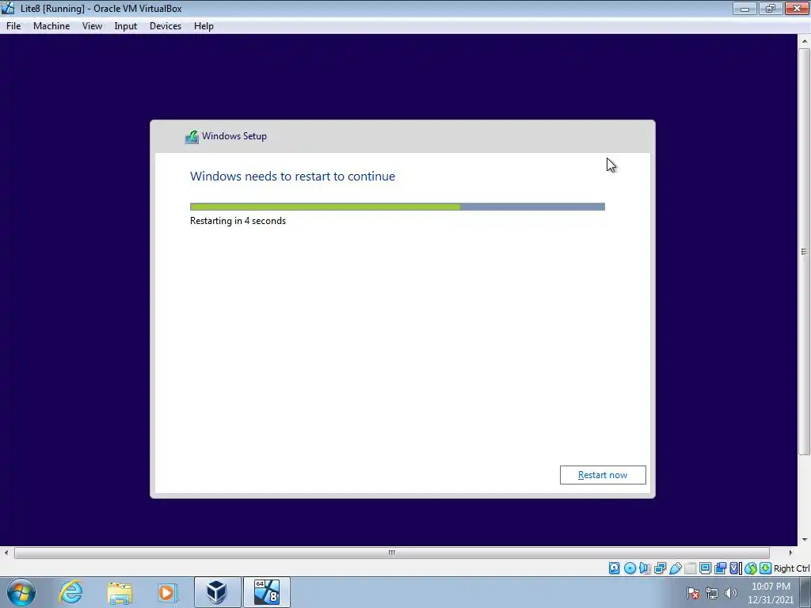Click the keyboard capture green arrow icon
The width and height of the screenshot is (811, 608).
click(x=766, y=568)
